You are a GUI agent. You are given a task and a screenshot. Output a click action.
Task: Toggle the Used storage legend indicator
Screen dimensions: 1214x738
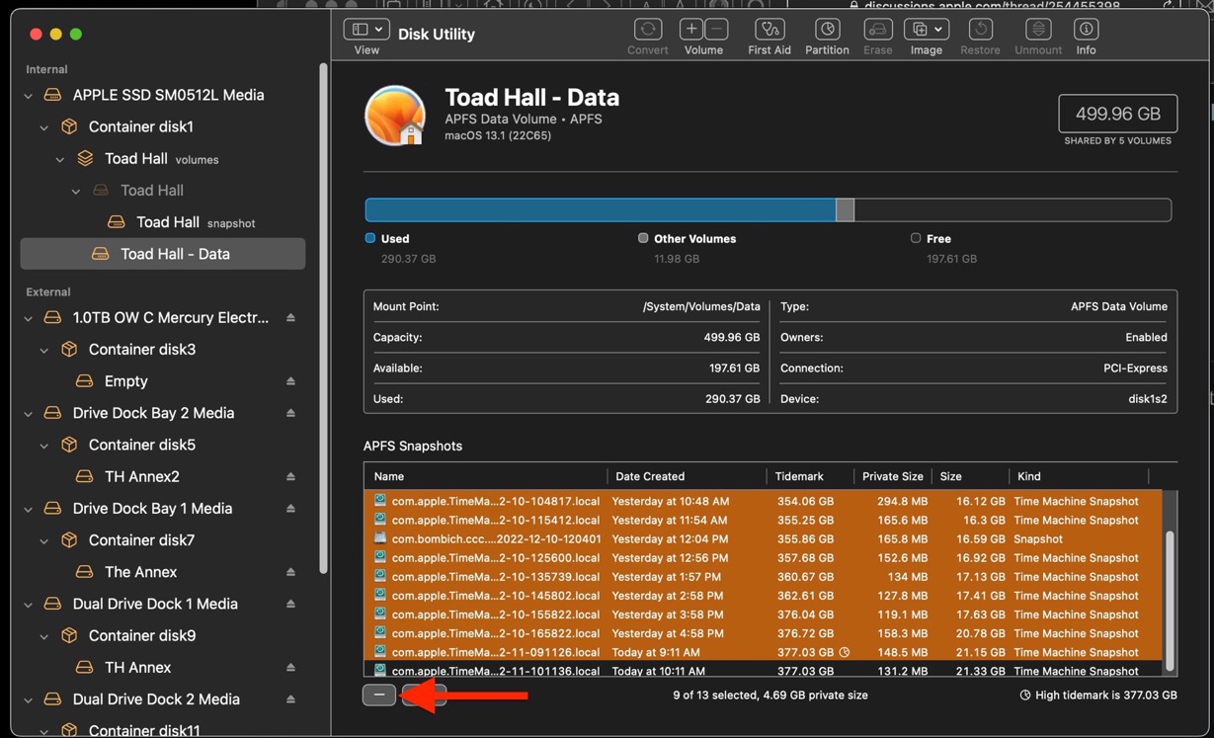click(370, 238)
